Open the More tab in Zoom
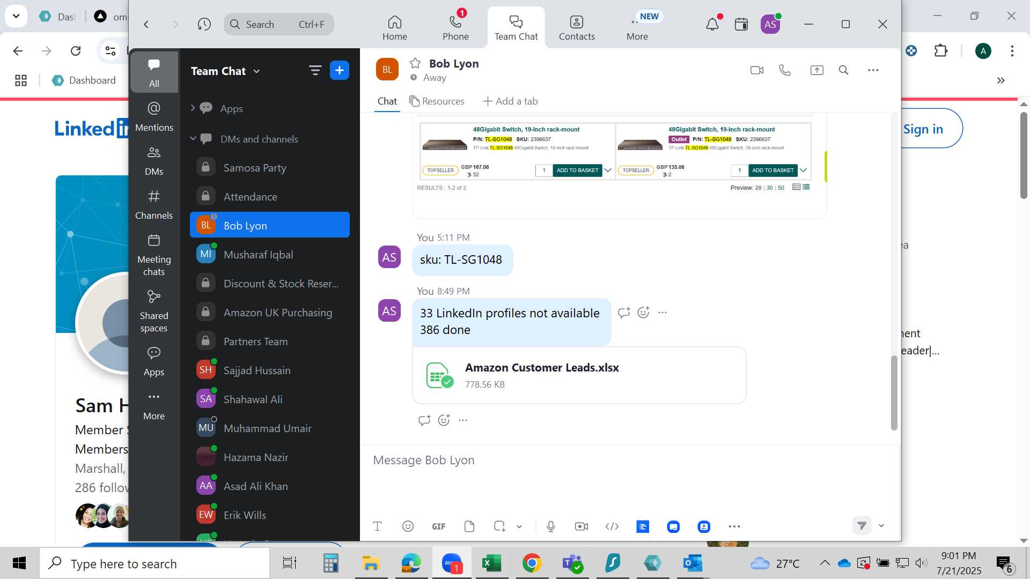 tap(637, 28)
